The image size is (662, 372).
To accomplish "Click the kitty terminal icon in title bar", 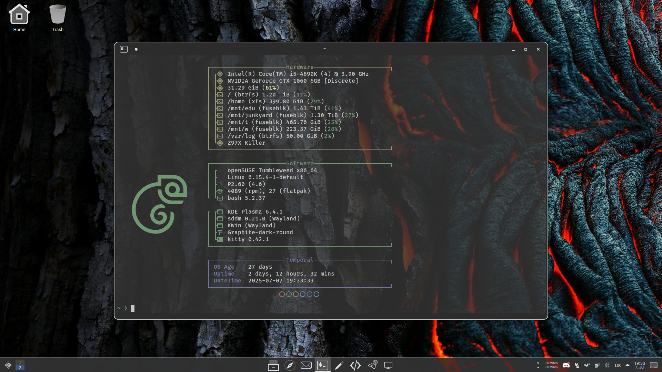I will 124,49.
